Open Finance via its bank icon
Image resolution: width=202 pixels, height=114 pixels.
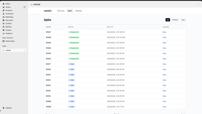(4, 30)
